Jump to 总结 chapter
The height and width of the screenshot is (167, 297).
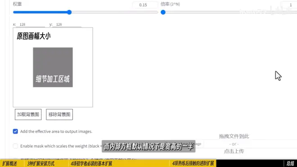point(290,163)
